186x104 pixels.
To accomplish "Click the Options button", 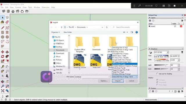I will [x=104, y=81].
